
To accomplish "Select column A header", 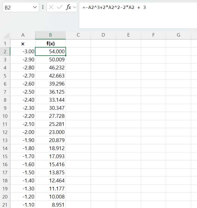I will coord(23,35).
